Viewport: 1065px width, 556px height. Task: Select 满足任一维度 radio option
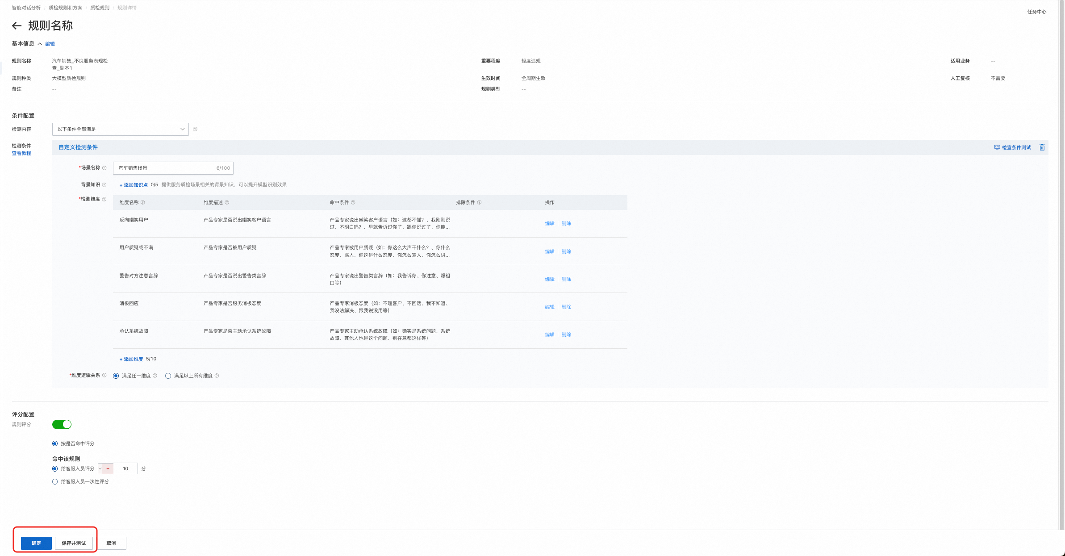pyautogui.click(x=116, y=376)
